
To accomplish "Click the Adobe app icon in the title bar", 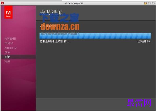I will point(2,3).
